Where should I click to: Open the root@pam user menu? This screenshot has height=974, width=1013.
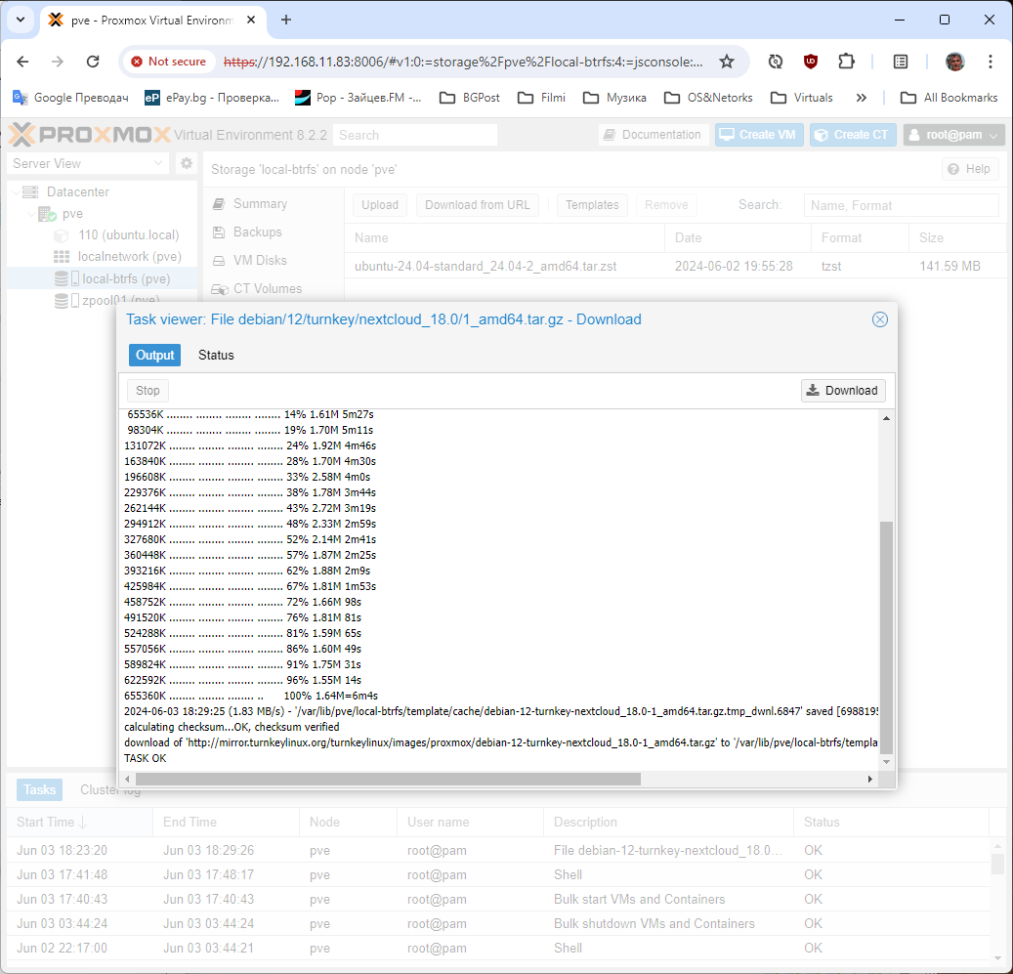(952, 135)
